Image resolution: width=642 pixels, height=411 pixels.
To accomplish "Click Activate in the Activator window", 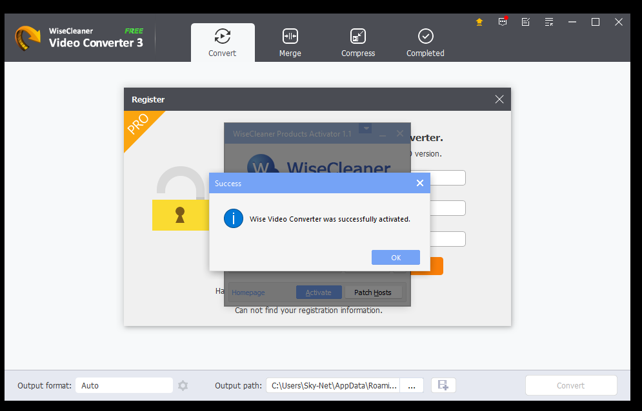I will point(319,292).
